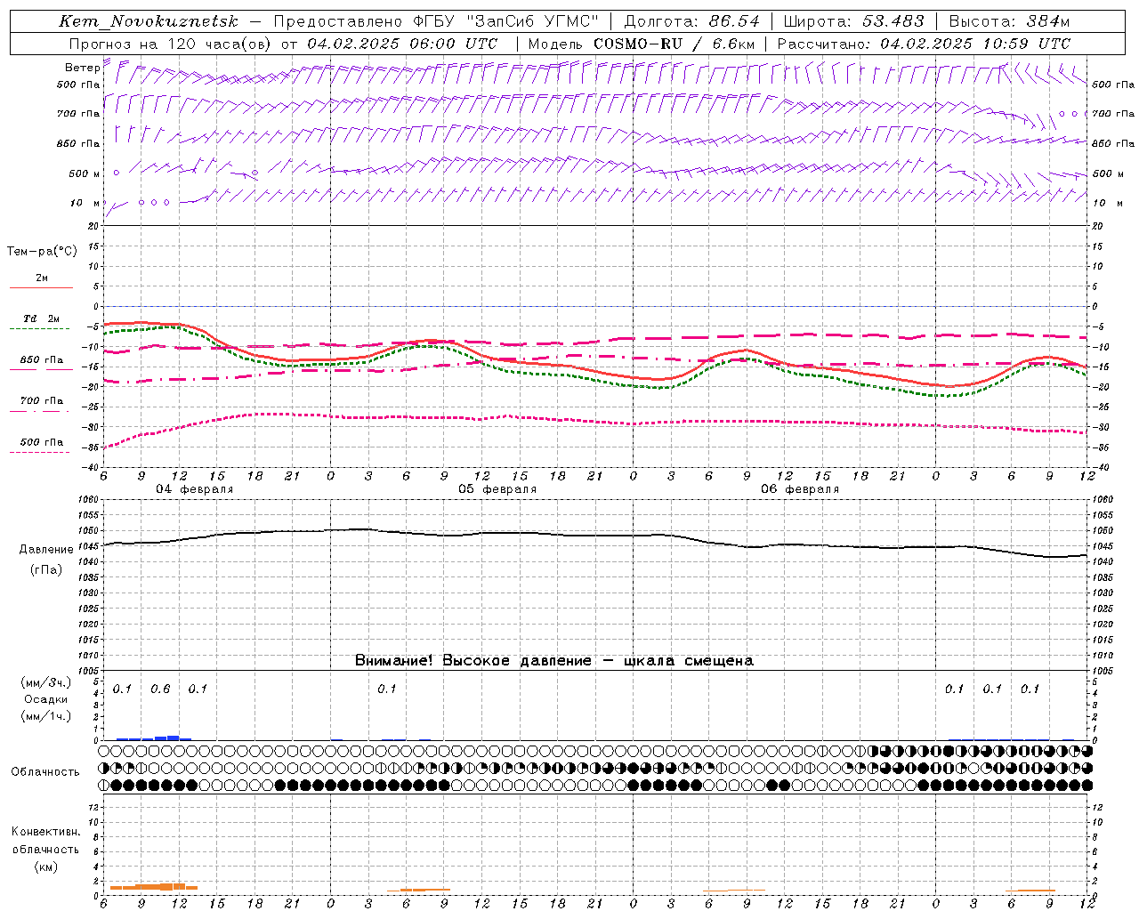Click the "(мм/1ч.)" precipitation unit label
This screenshot has height=911, width=1139.
point(46,716)
